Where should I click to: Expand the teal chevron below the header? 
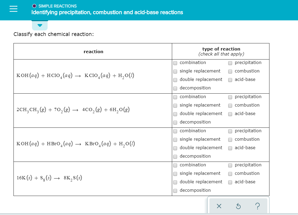point(40,25)
